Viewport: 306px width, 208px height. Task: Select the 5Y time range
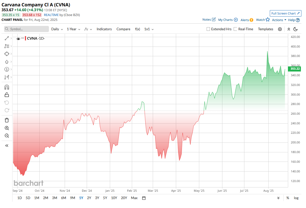point(105,198)
